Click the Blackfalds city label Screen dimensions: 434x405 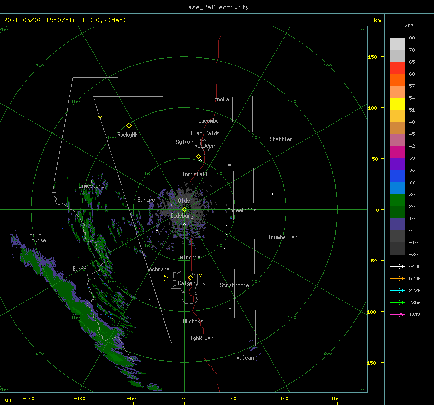coord(205,133)
